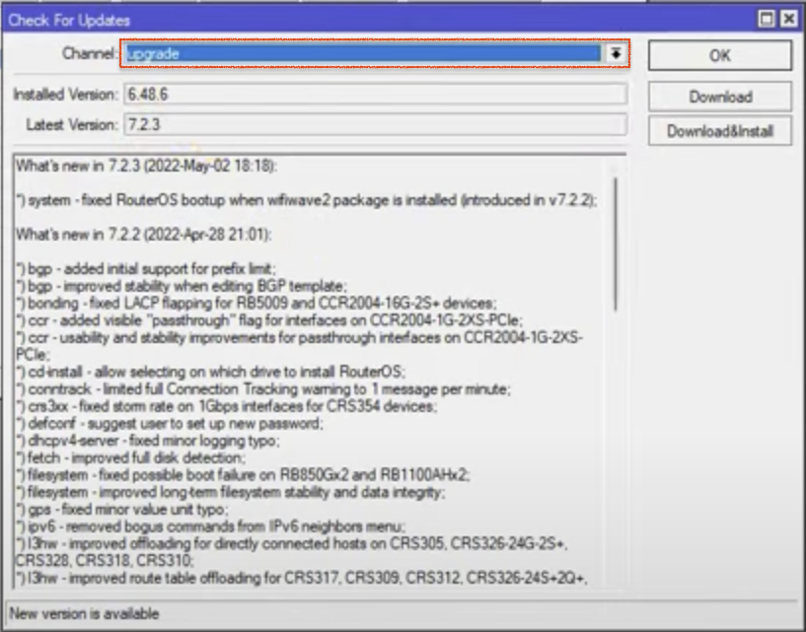
Task: Click the Installed Version field 6.48.6
Action: [375, 95]
